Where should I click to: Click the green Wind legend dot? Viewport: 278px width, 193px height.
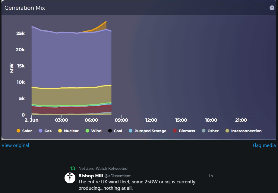pyautogui.click(x=87, y=131)
